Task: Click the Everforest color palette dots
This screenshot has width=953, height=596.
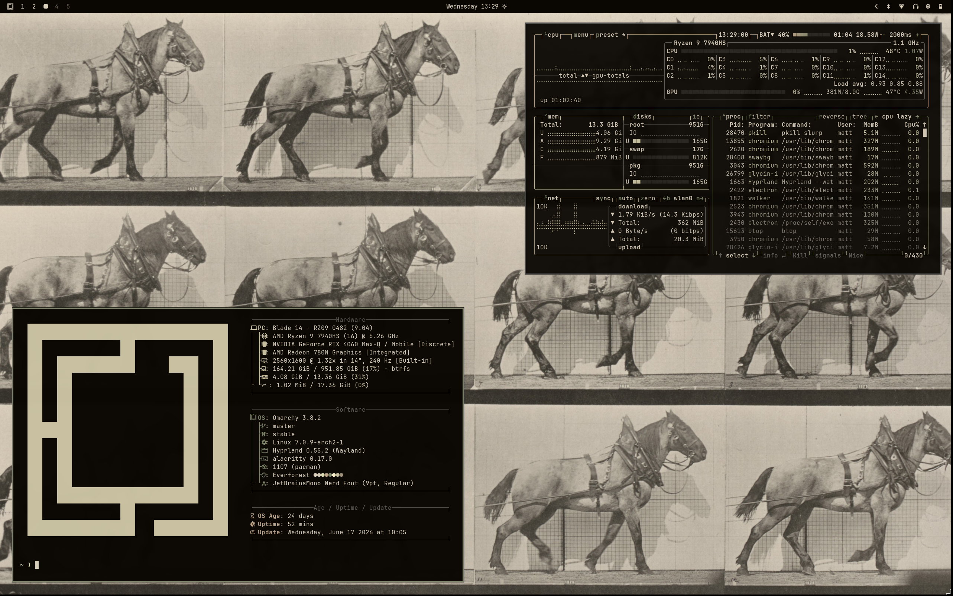Action: point(328,475)
